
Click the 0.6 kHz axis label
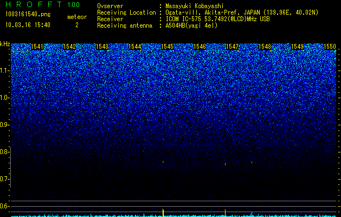pos(4,206)
